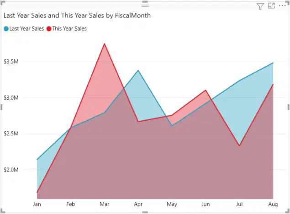Click the $3.5M y-axis label
This screenshot has width=290, height=214.
click(11, 61)
